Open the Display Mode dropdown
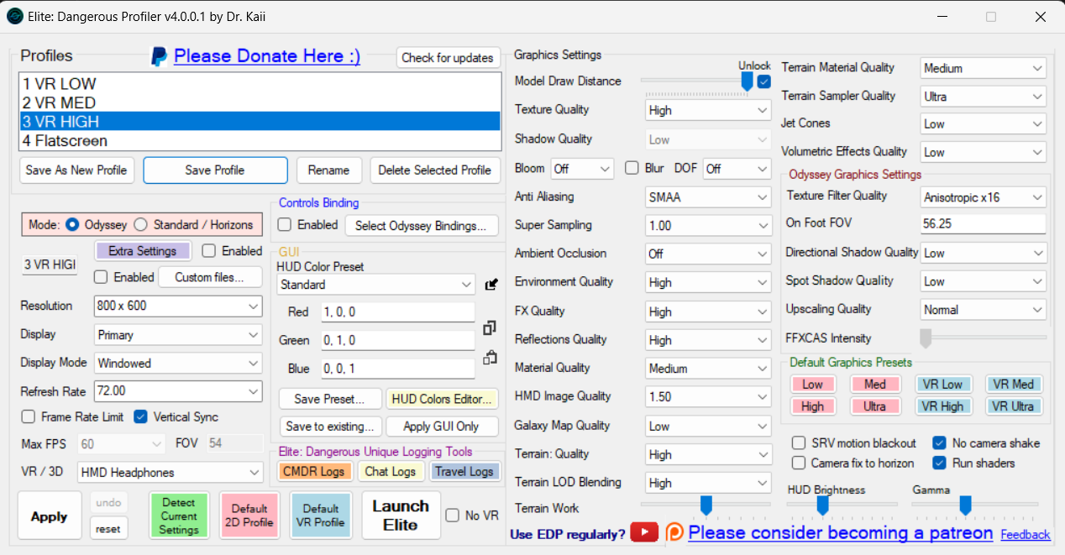 [x=178, y=364]
